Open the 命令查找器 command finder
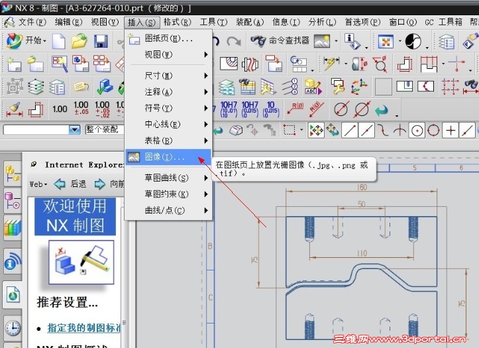 pos(280,40)
